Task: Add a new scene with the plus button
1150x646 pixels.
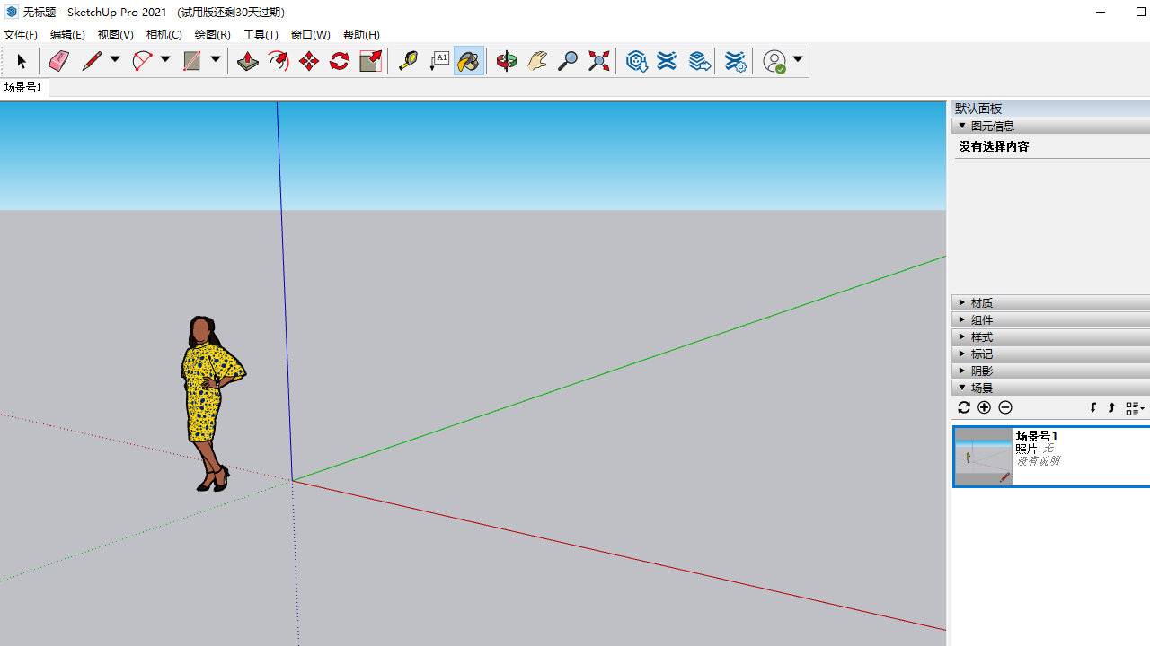Action: pos(984,407)
